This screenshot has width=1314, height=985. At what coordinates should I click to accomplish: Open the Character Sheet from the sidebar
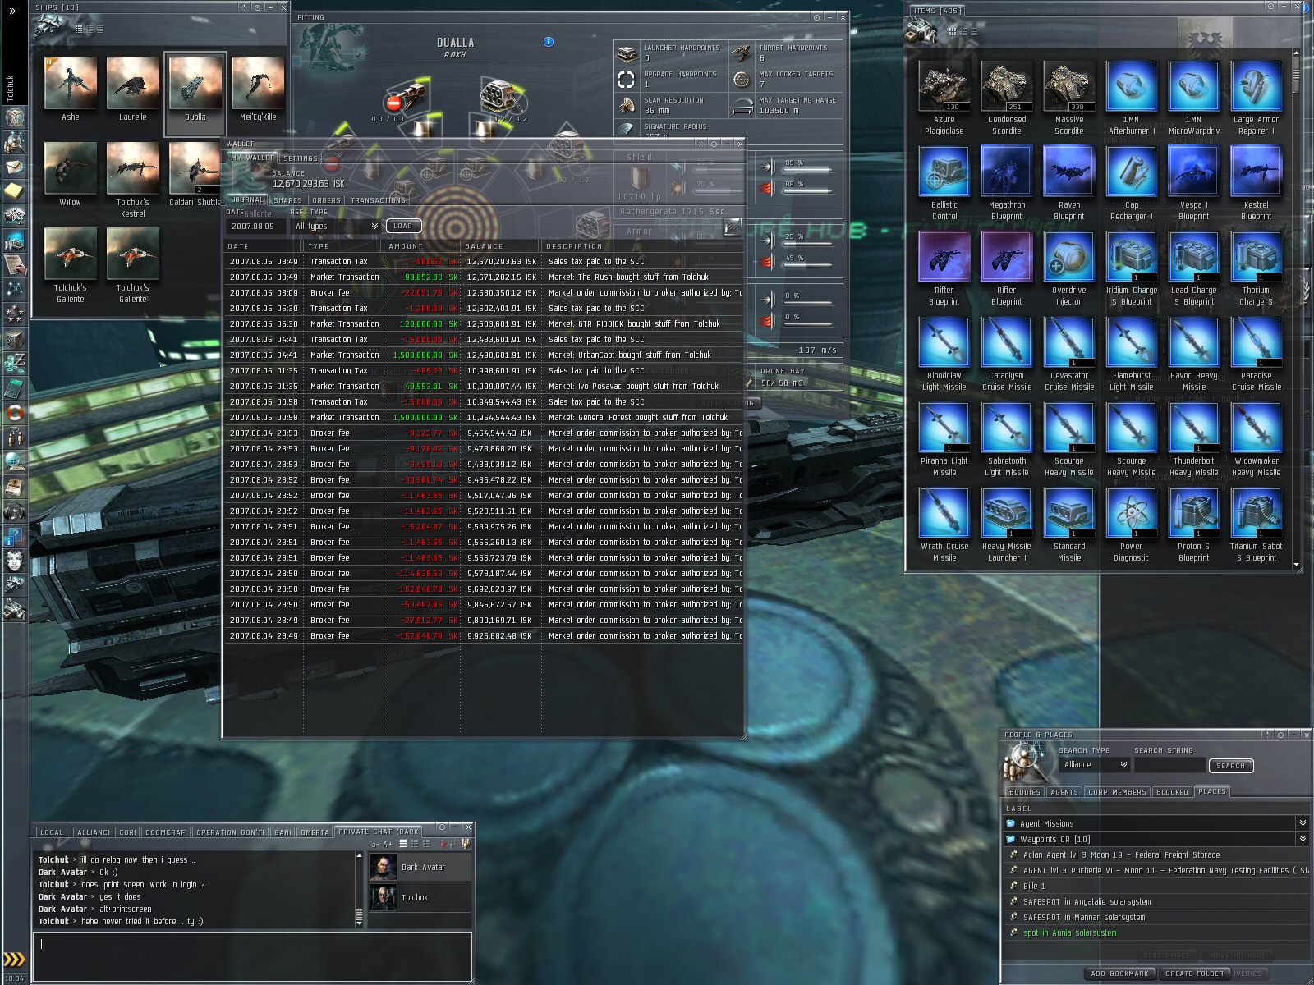pyautogui.click(x=14, y=117)
